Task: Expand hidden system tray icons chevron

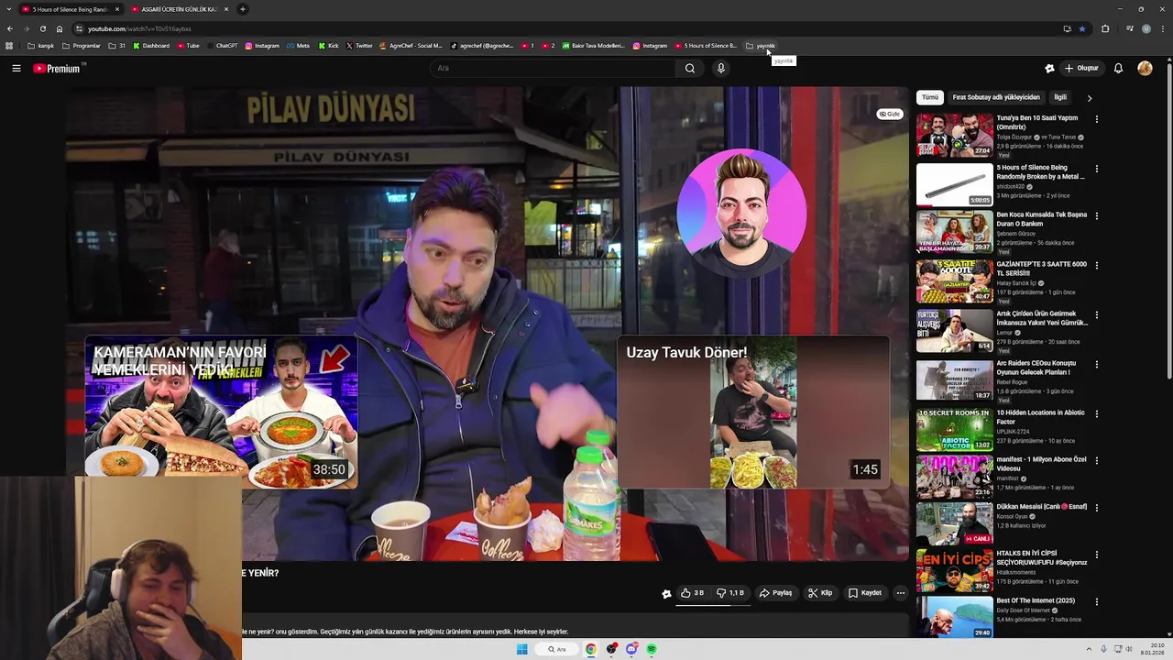Action: click(1090, 649)
